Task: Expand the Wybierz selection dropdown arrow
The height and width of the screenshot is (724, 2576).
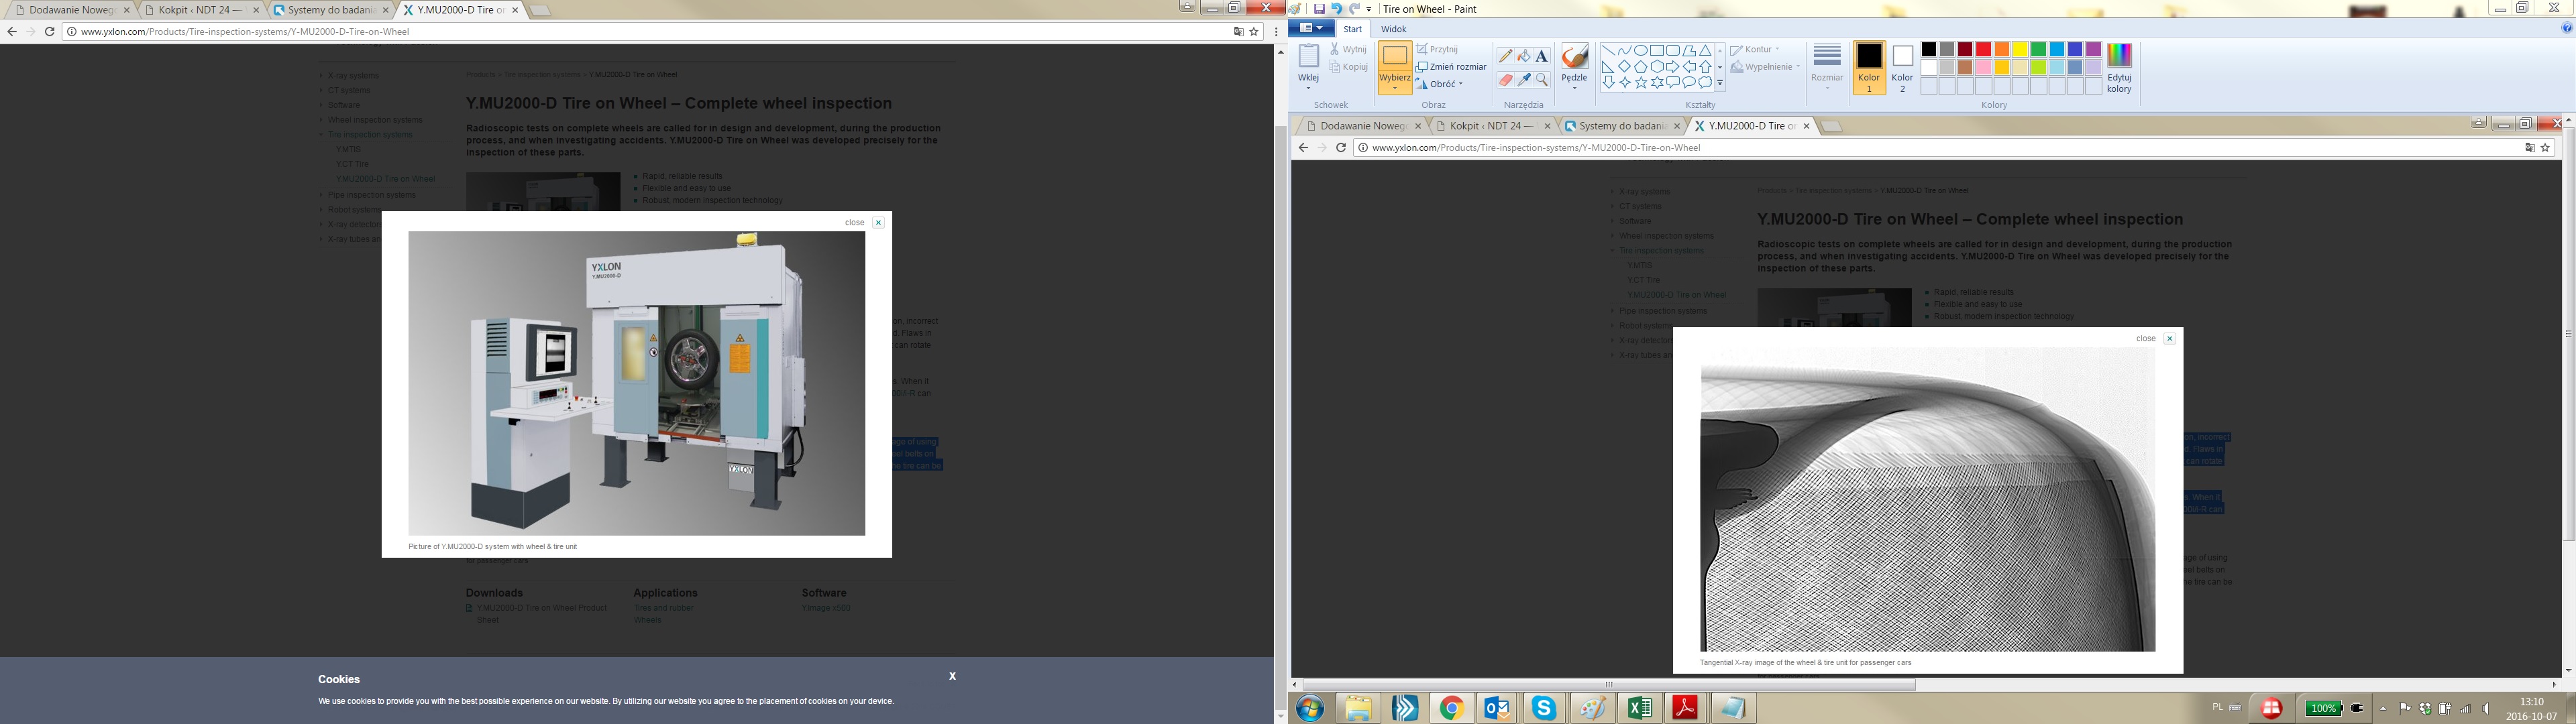Action: pyautogui.click(x=1394, y=89)
